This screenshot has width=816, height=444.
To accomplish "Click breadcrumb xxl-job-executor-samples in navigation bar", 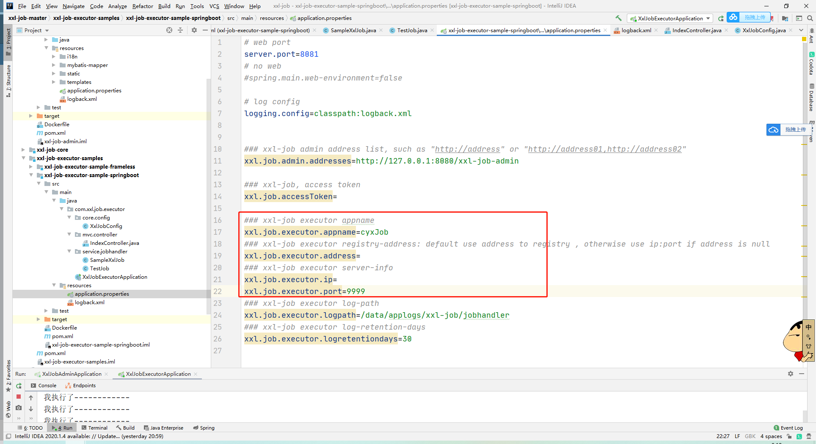I will tap(86, 18).
